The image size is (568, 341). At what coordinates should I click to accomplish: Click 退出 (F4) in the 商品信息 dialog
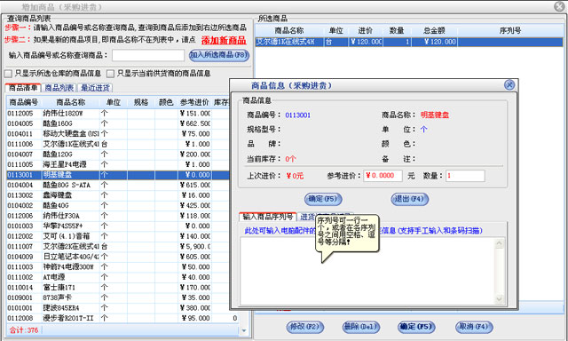pos(409,199)
